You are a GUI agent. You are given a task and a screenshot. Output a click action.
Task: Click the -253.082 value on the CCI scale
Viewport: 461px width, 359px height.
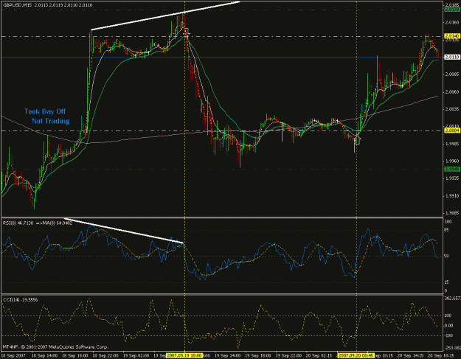coord(452,348)
